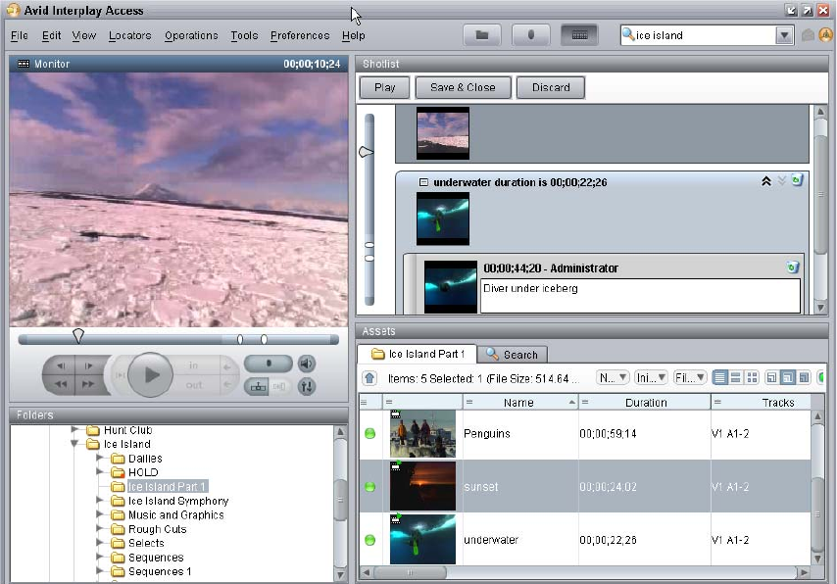
Task: Switch Assets to thumbnail grid view
Action: (752, 377)
